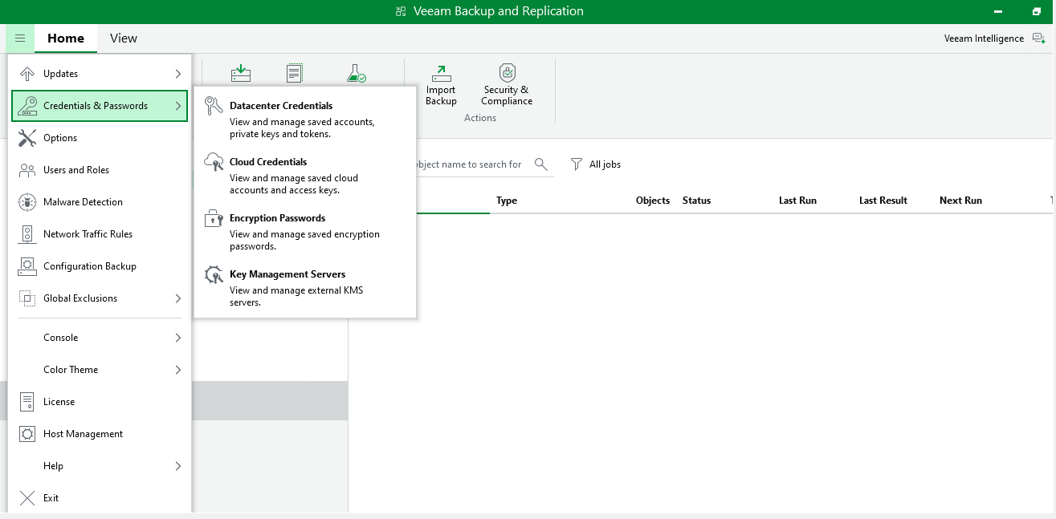Image resolution: width=1056 pixels, height=519 pixels.
Task: Click the search magnifier icon
Action: [541, 164]
